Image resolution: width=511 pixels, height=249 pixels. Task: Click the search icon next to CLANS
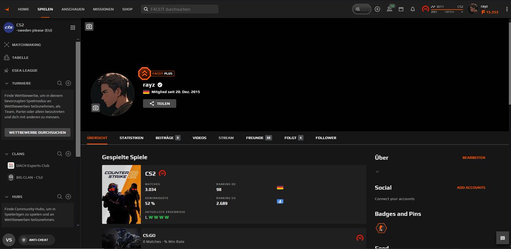60,154
